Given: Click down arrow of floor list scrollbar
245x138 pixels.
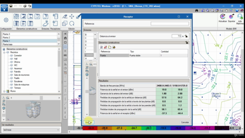Looking at the screenshot, I should [59, 44].
